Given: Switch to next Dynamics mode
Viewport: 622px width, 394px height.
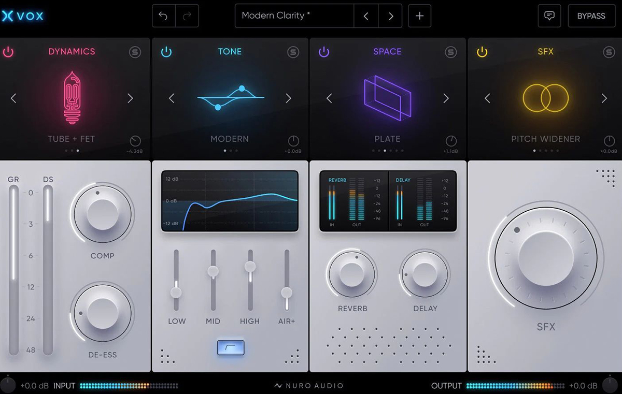Looking at the screenshot, I should pos(130,98).
